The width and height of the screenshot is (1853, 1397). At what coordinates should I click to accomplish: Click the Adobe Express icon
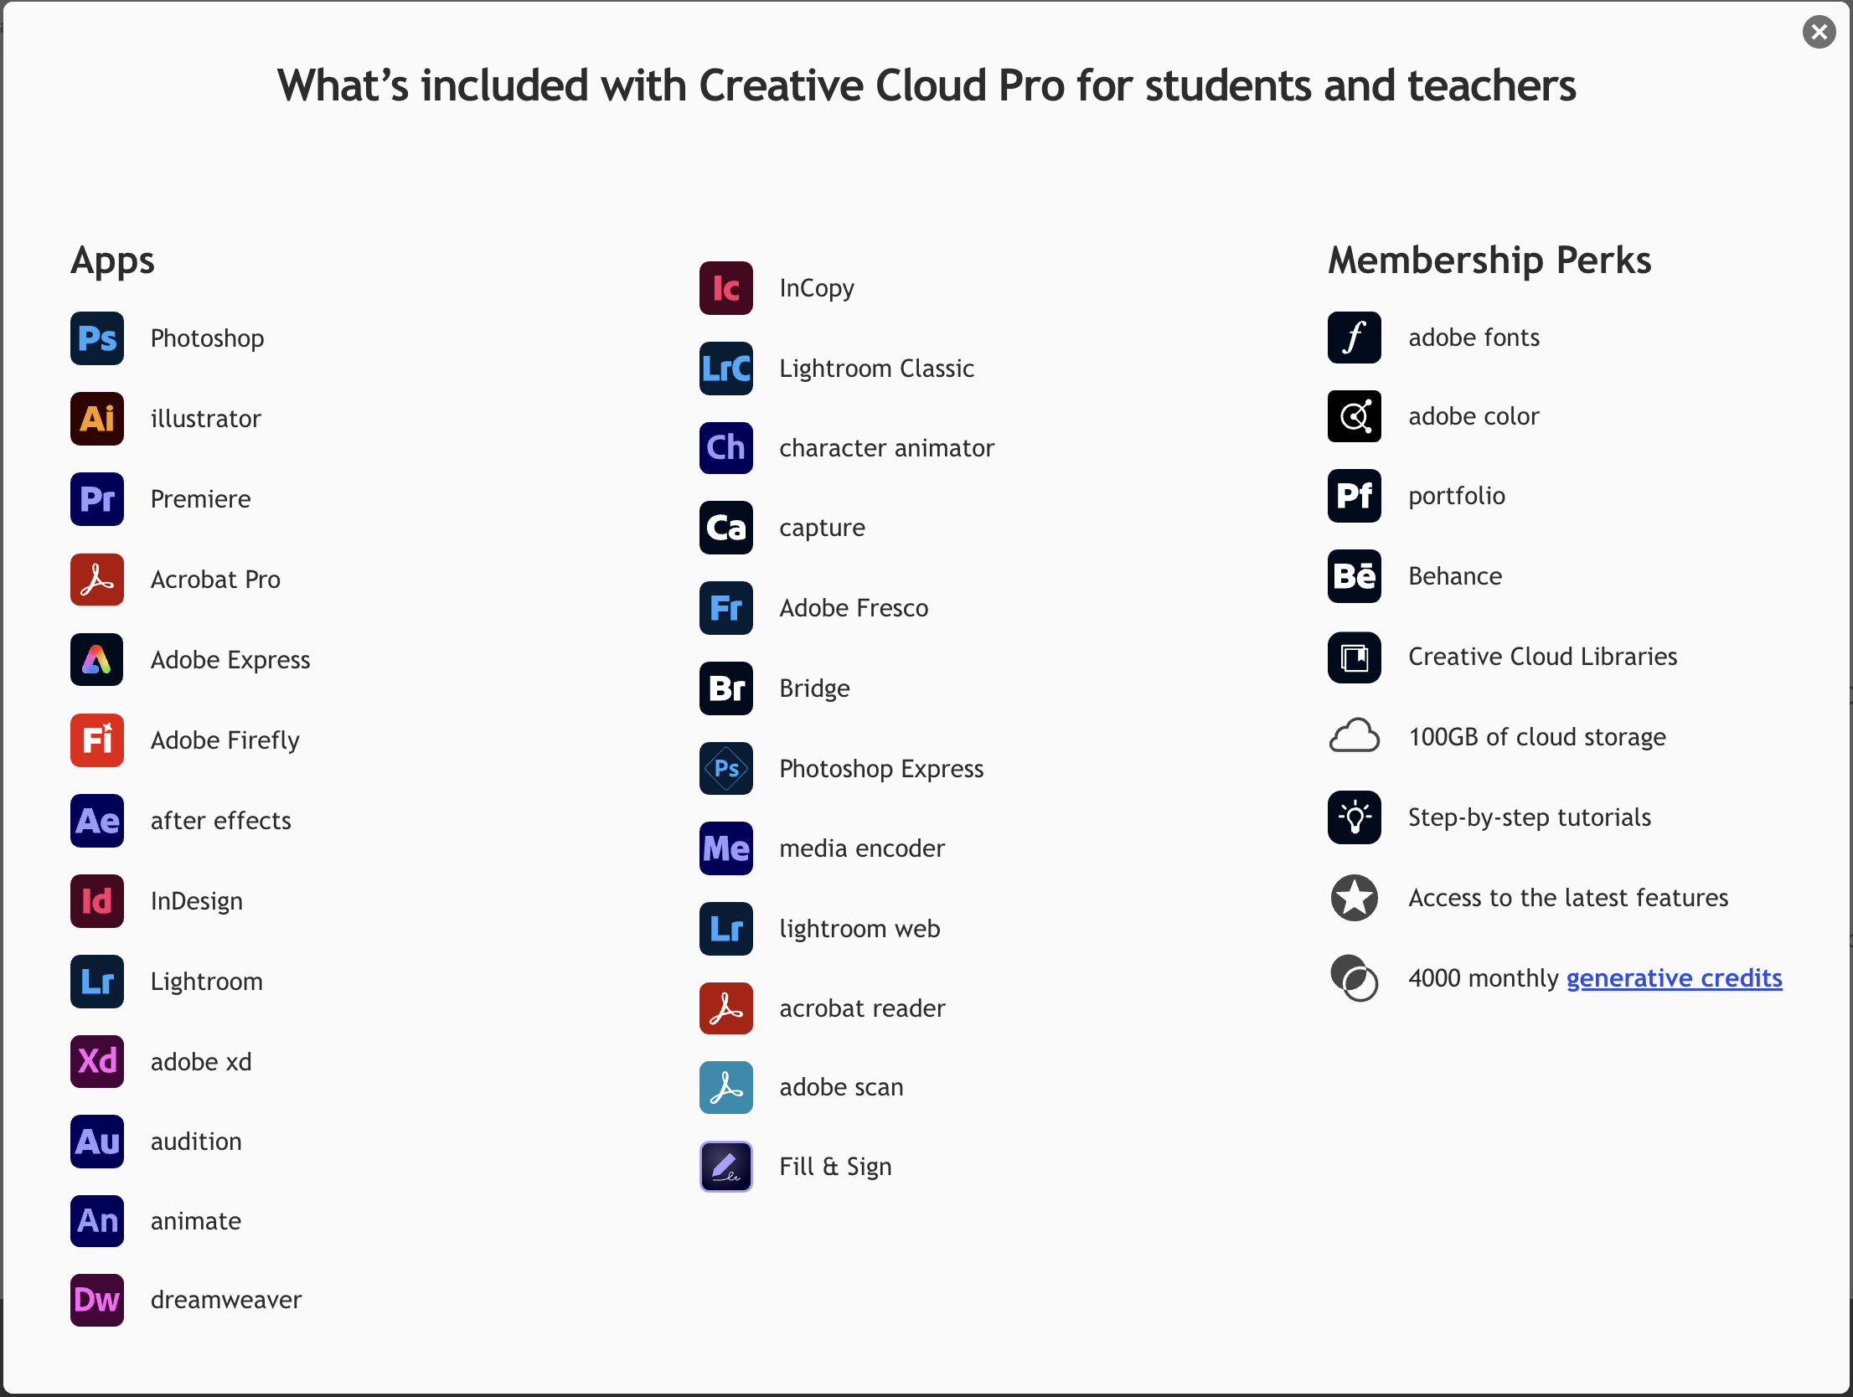[97, 660]
